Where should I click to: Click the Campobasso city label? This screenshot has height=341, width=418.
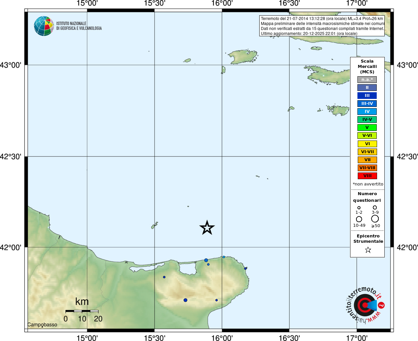(42, 325)
